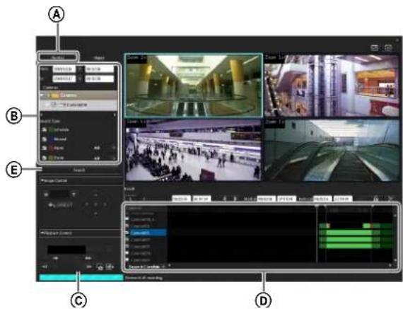
Task: Click the Search button
Action: [x=79, y=170]
